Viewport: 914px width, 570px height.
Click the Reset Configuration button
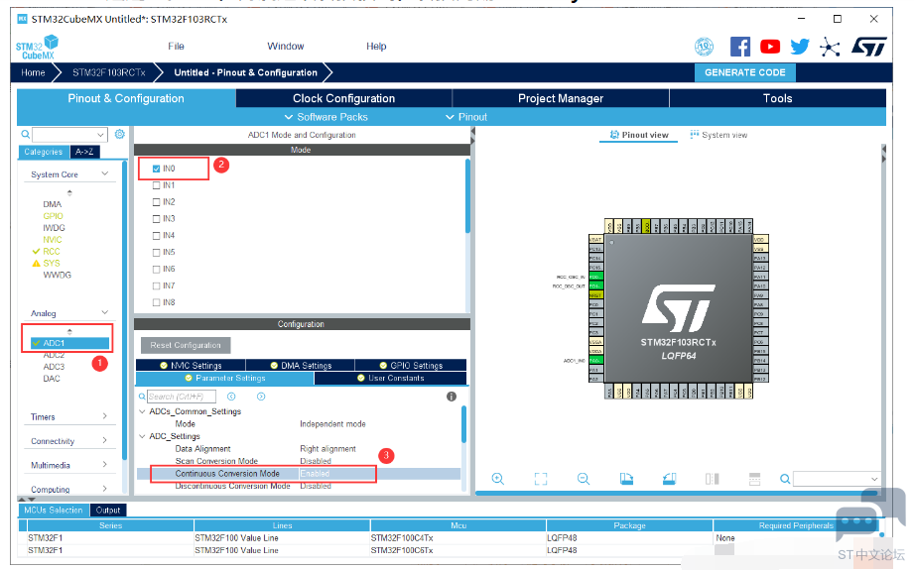(x=186, y=345)
